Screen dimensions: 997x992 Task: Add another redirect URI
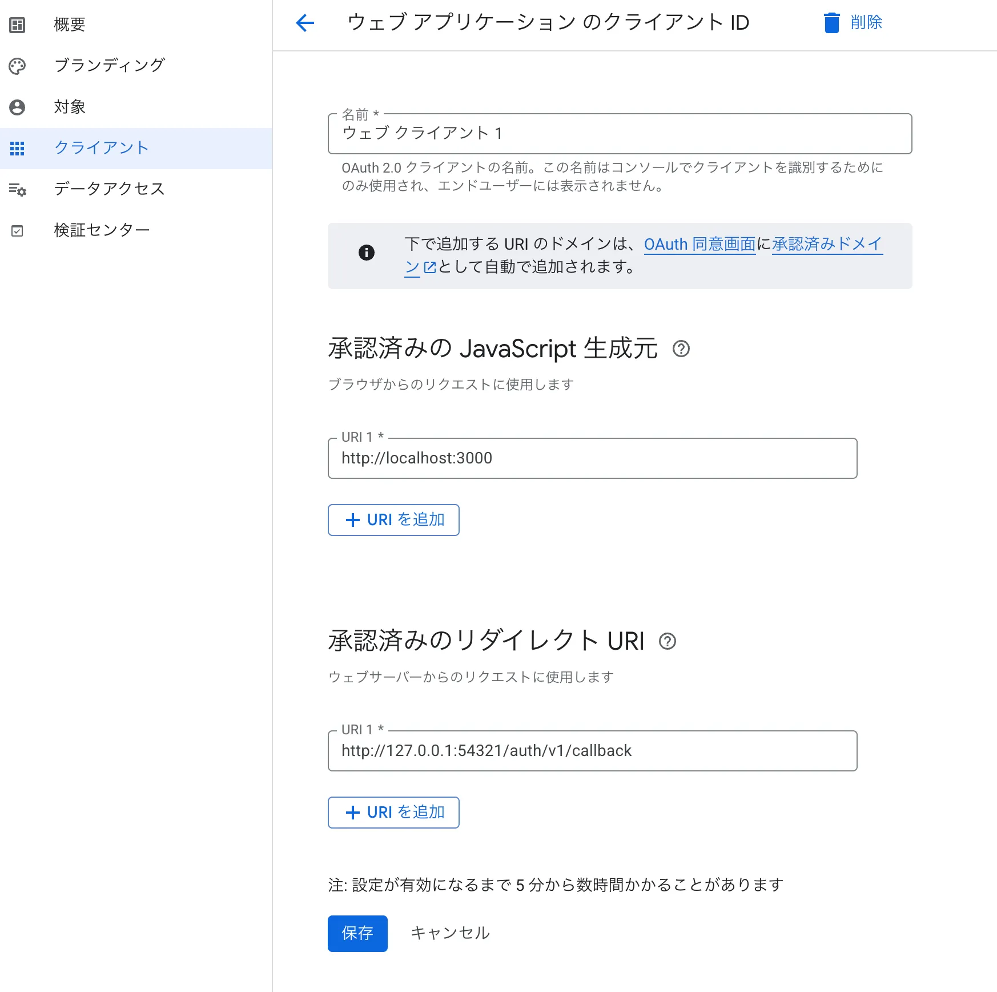(x=393, y=812)
